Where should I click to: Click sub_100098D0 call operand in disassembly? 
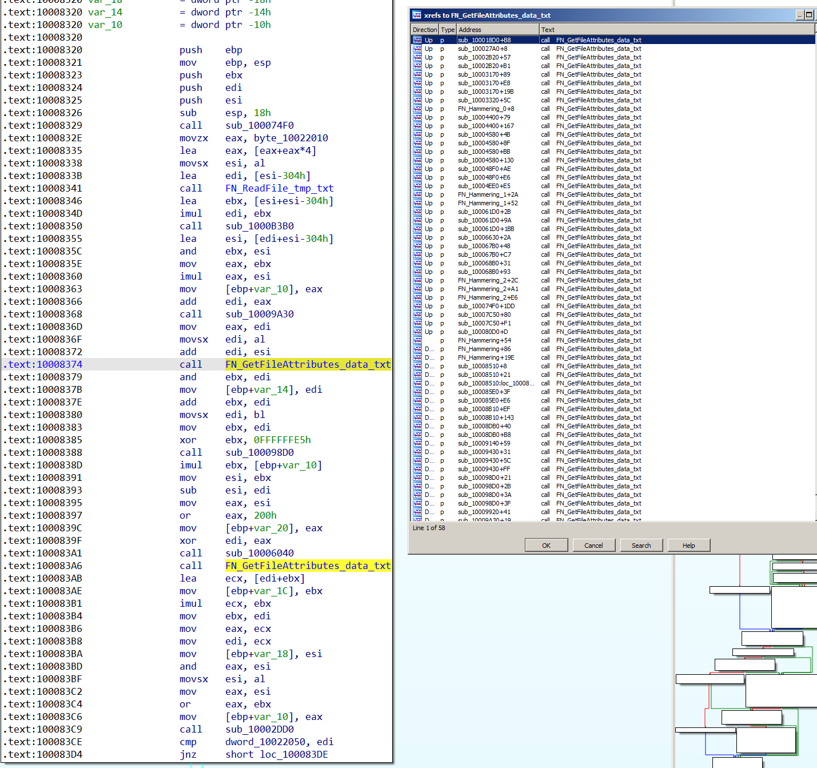(259, 452)
